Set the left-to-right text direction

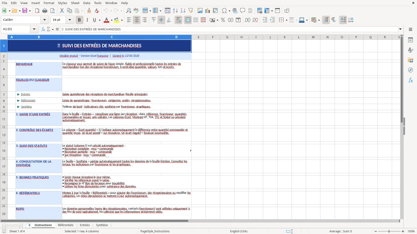[326, 20]
